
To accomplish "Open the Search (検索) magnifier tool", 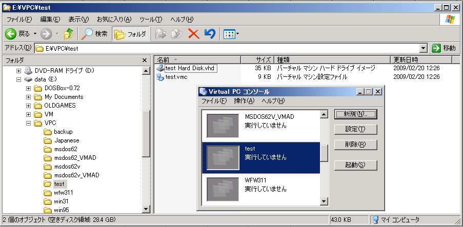I will pyautogui.click(x=94, y=34).
